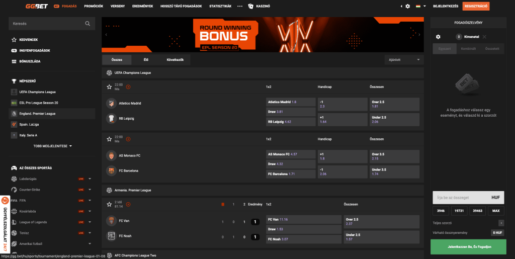
Task: Open the Ajánlott sorting dropdown
Action: click(404, 60)
